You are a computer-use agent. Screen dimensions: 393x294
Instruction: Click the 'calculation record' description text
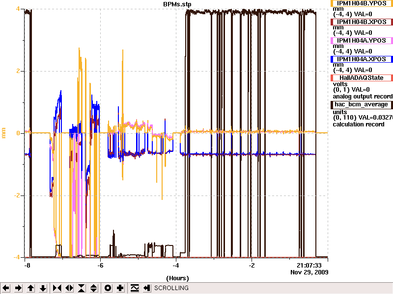coord(359,124)
